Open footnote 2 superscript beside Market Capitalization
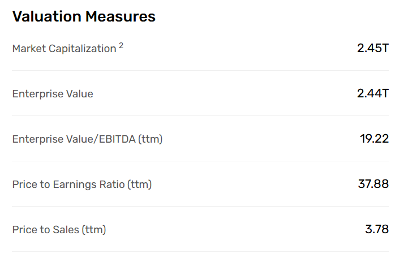408x257 pixels. (121, 46)
